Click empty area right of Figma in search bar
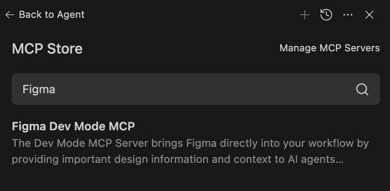The height and width of the screenshot is (191, 390). [202, 89]
